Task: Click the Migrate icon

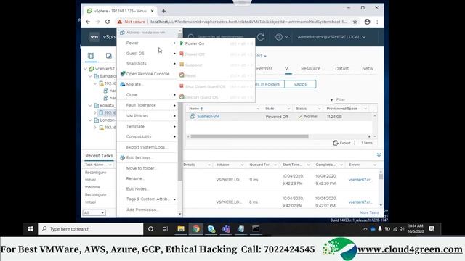Action: [123, 84]
